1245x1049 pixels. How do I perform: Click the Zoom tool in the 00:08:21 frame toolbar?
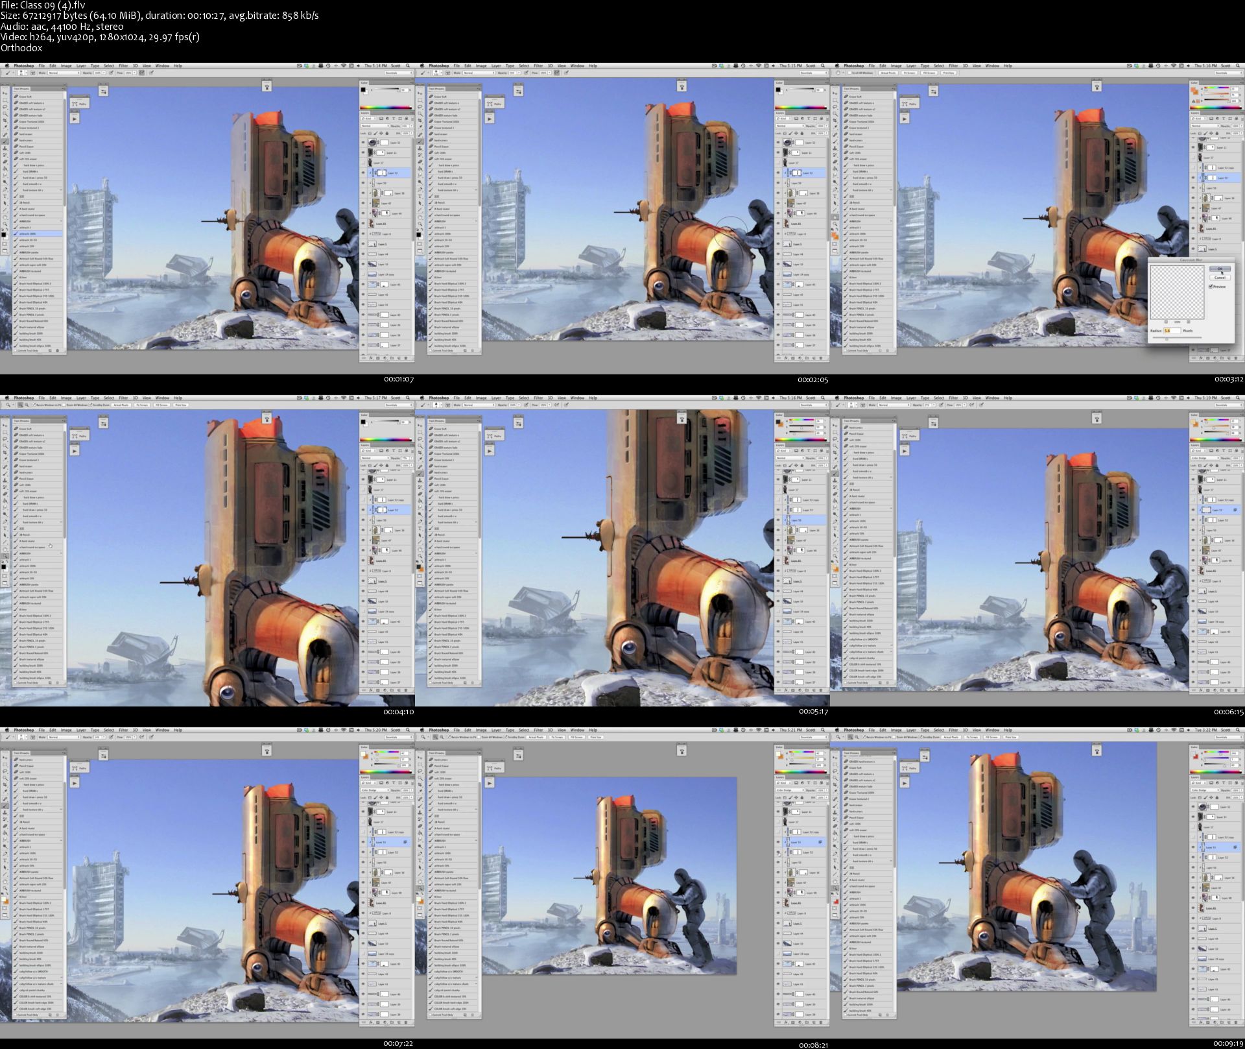point(420,888)
